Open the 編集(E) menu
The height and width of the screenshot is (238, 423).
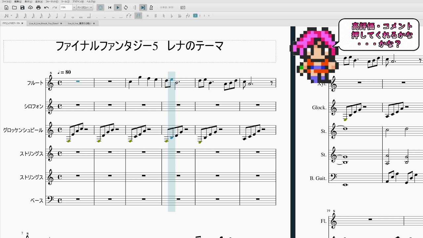click(x=18, y=2)
